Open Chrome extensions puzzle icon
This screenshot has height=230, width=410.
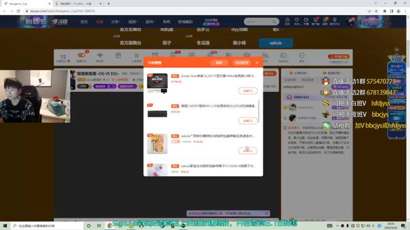(x=385, y=11)
